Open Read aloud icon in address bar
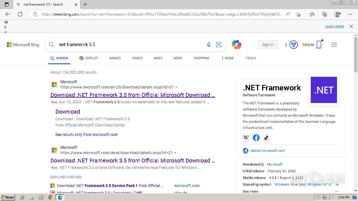358x201 pixels. click(288, 14)
